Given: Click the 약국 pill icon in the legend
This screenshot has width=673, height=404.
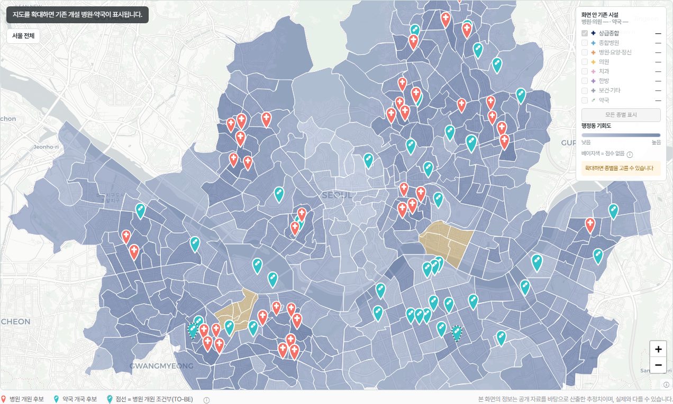Looking at the screenshot, I should point(594,100).
